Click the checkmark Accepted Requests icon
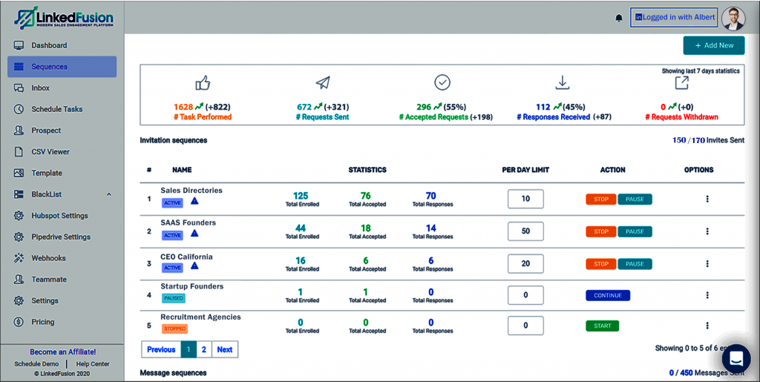Image resolution: width=760 pixels, height=382 pixels. [x=442, y=83]
